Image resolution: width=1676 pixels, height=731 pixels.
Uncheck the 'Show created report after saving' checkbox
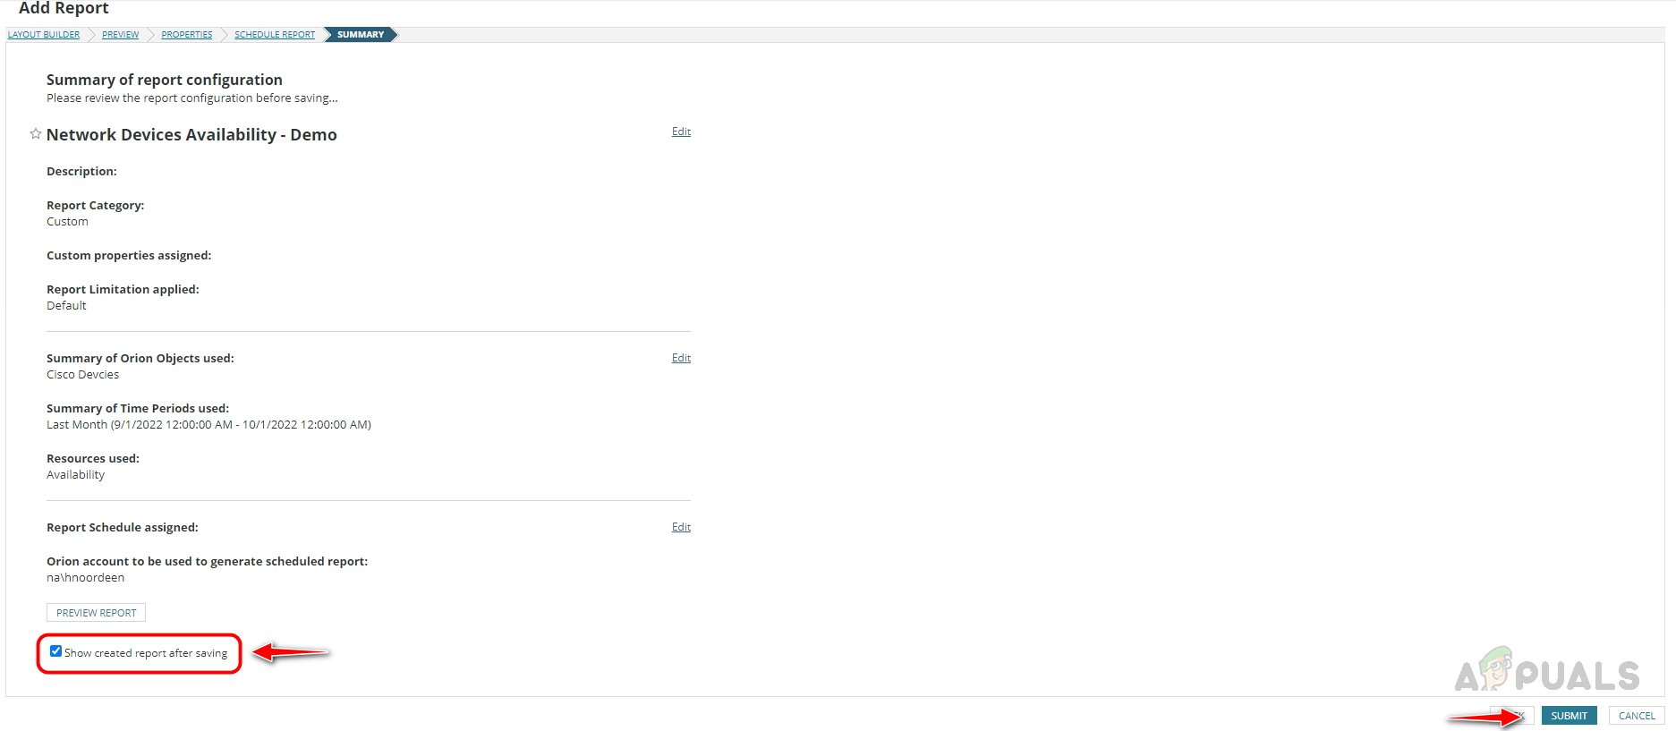tap(55, 651)
